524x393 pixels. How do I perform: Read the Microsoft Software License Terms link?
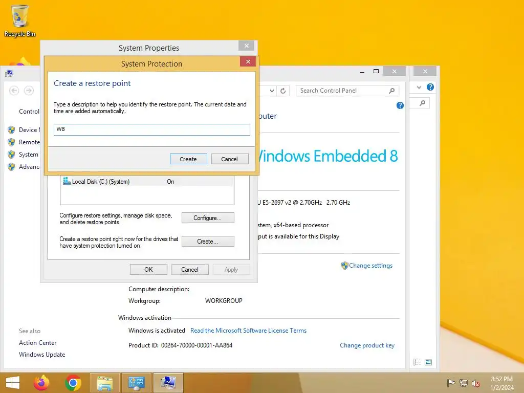tap(248, 331)
